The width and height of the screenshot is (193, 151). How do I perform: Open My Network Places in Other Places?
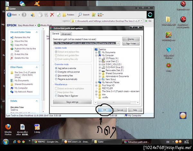point(23,92)
